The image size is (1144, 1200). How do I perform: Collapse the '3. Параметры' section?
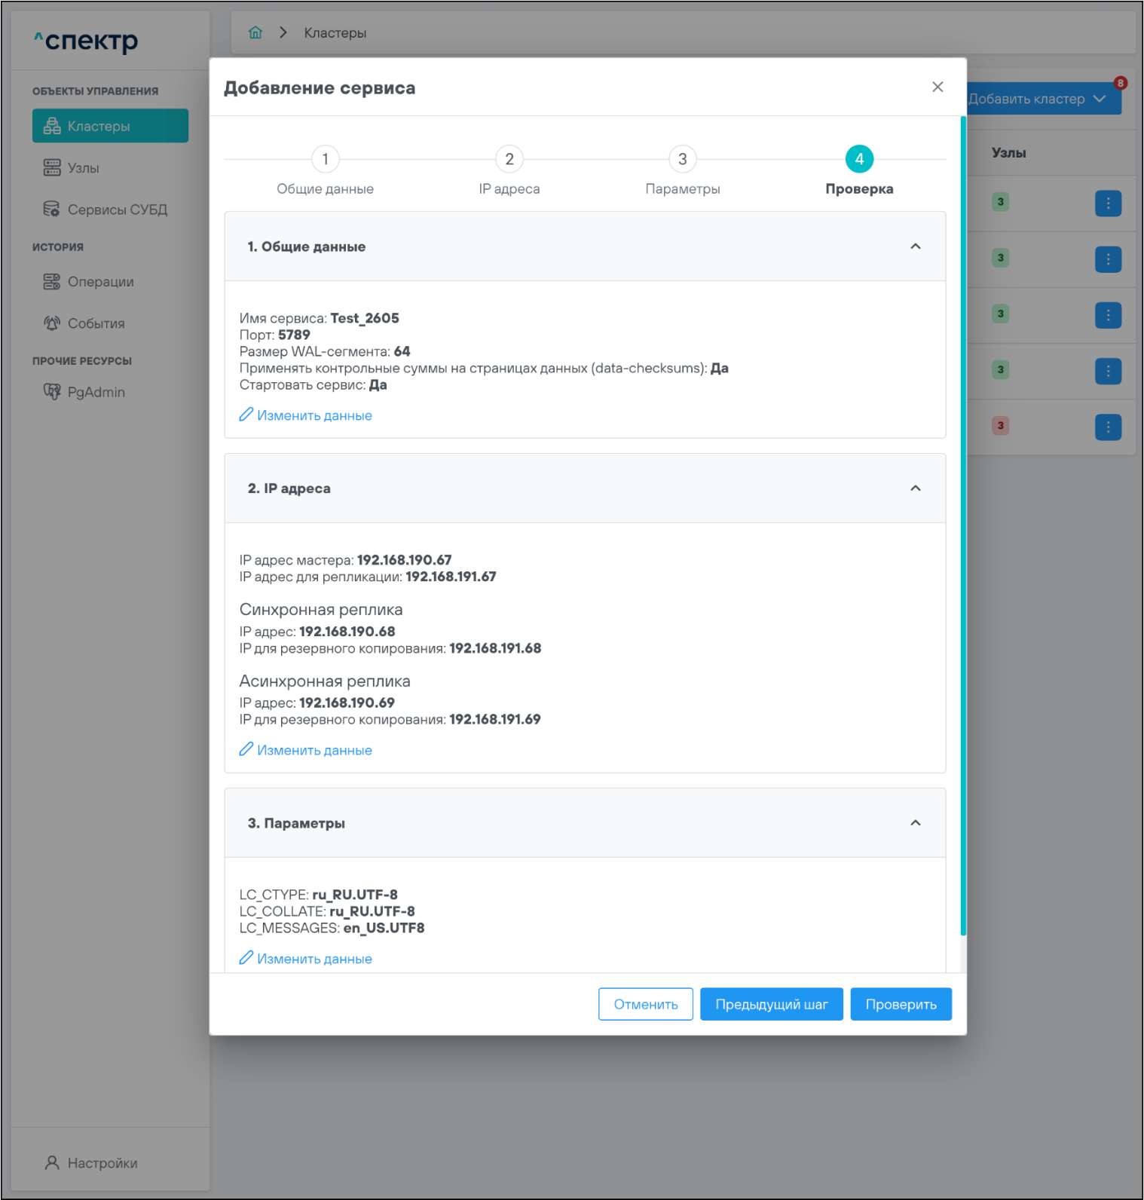(x=916, y=823)
